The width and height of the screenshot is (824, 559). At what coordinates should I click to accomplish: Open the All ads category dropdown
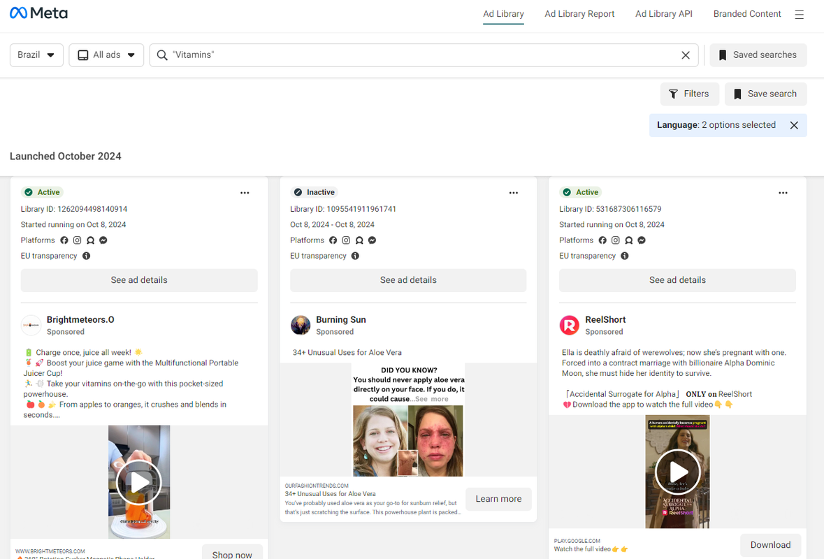click(x=106, y=55)
